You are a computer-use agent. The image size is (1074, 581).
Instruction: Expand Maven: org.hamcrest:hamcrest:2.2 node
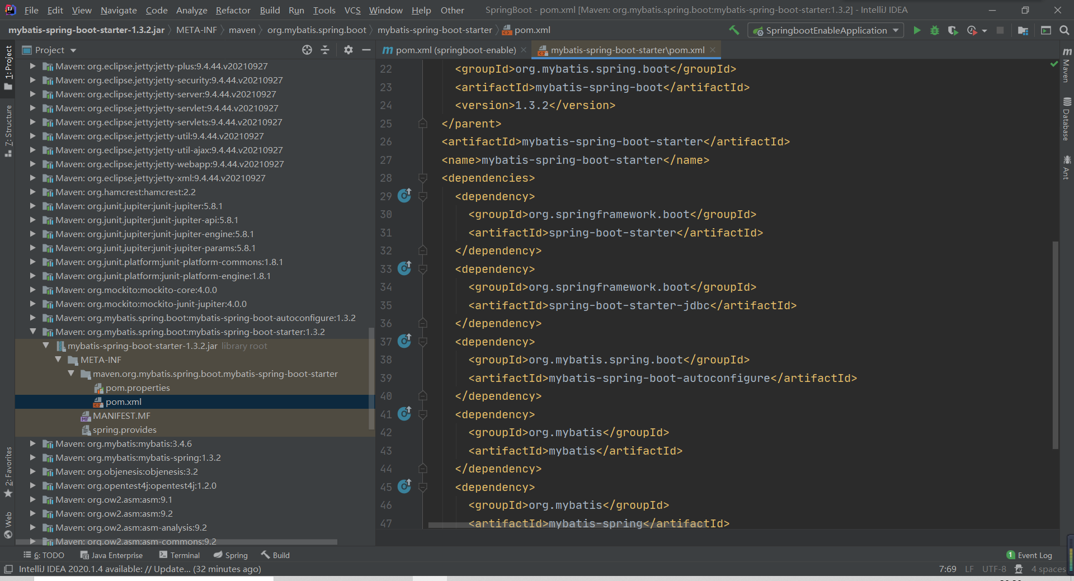(x=32, y=192)
